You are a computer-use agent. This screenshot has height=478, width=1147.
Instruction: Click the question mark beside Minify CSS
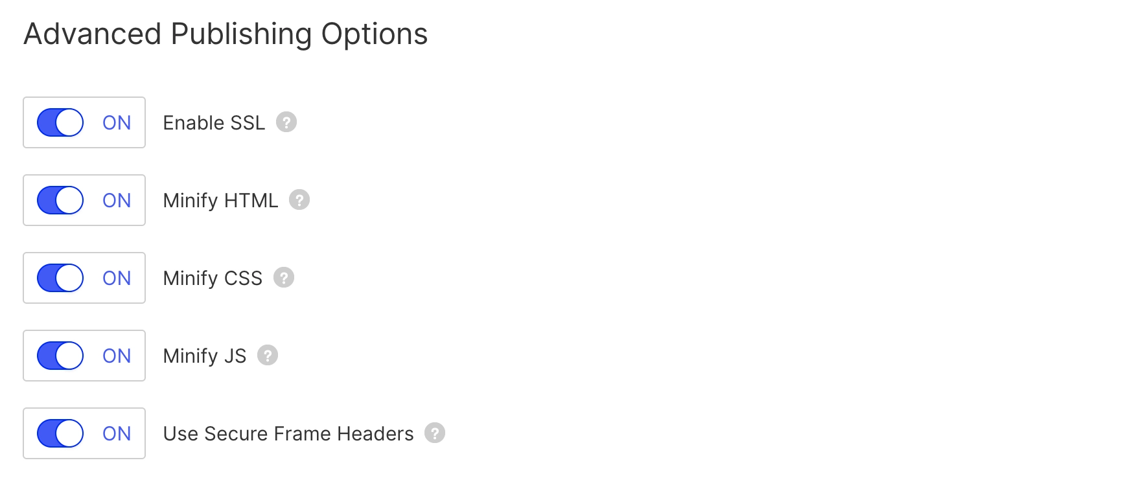coord(283,278)
